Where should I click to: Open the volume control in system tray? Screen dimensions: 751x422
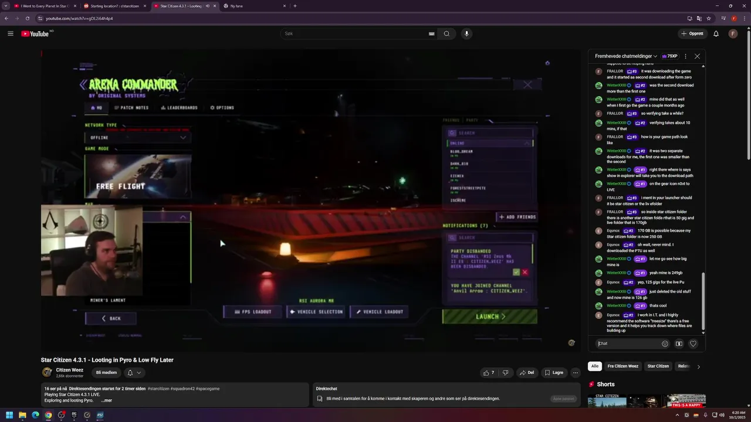click(x=722, y=415)
